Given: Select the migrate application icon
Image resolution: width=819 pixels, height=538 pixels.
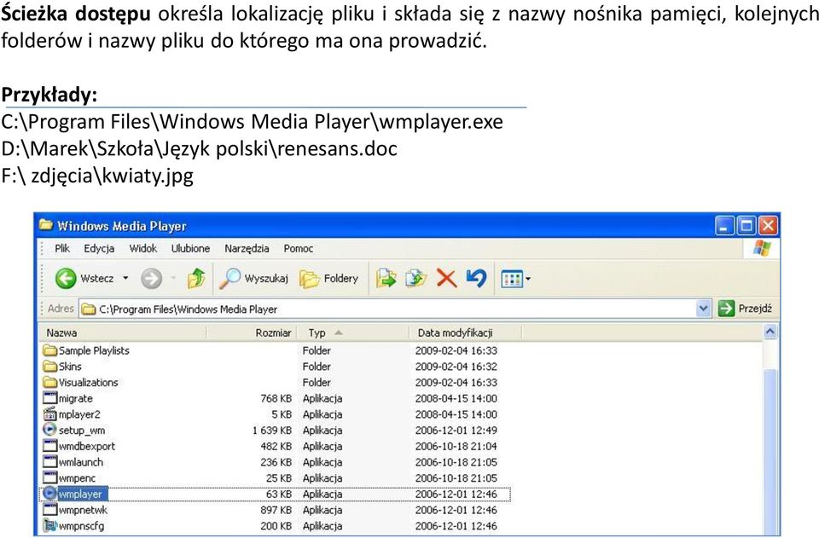Looking at the screenshot, I should [49, 398].
